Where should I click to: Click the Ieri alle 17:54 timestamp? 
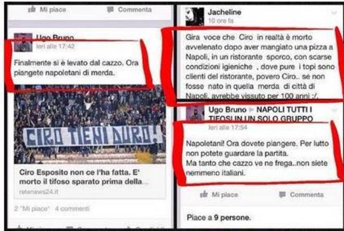coord(228,127)
